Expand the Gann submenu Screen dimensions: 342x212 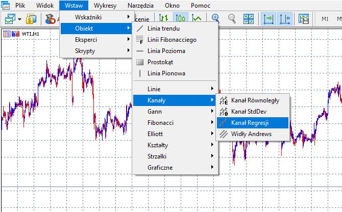pyautogui.click(x=175, y=112)
